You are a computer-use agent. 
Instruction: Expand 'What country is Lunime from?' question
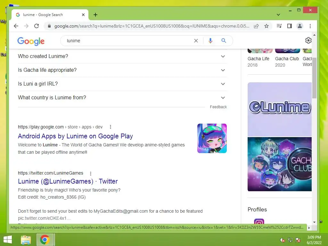[122, 98]
